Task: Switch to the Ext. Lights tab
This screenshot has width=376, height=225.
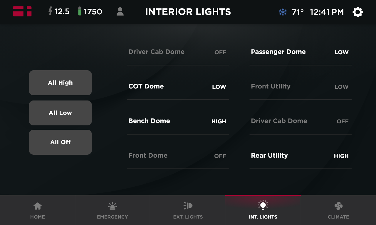Action: (188, 210)
